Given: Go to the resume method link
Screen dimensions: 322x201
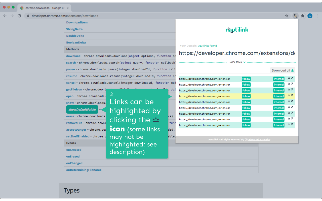Looking at the screenshot, I should (72, 76).
